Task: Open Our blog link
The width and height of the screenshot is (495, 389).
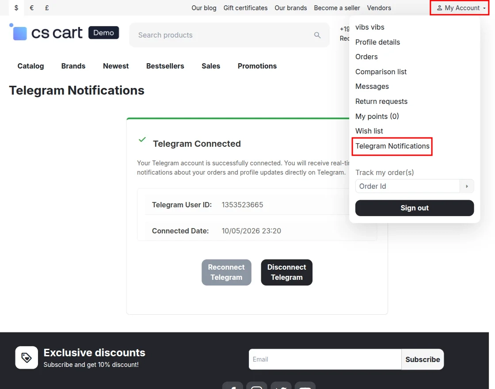Action: click(x=204, y=8)
